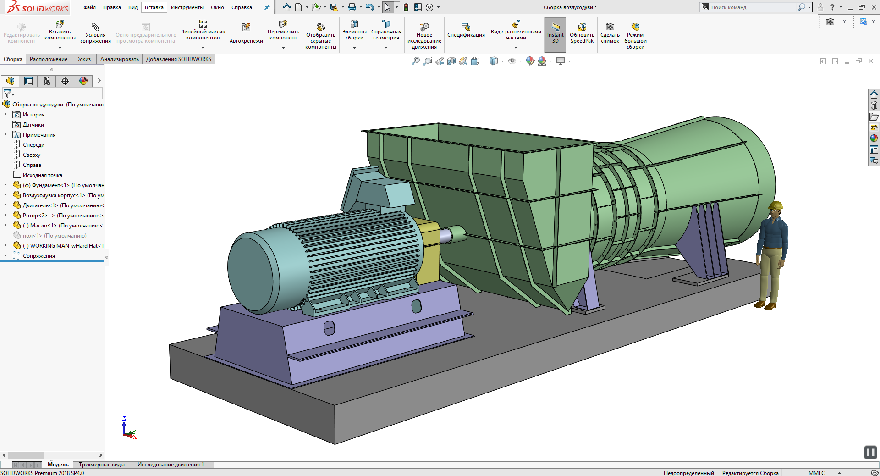The image size is (880, 476).
Task: Open Reference Geometry tool
Action: pyautogui.click(x=386, y=31)
